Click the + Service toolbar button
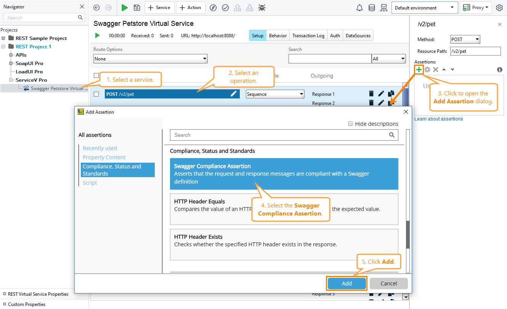The height and width of the screenshot is (309, 507). click(x=159, y=8)
